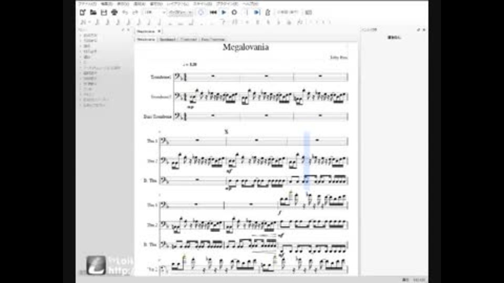Print the Megalovania score

click(x=114, y=13)
